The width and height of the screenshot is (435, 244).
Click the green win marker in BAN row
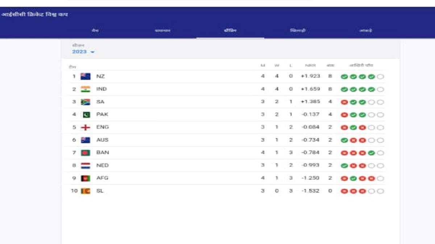pos(371,153)
